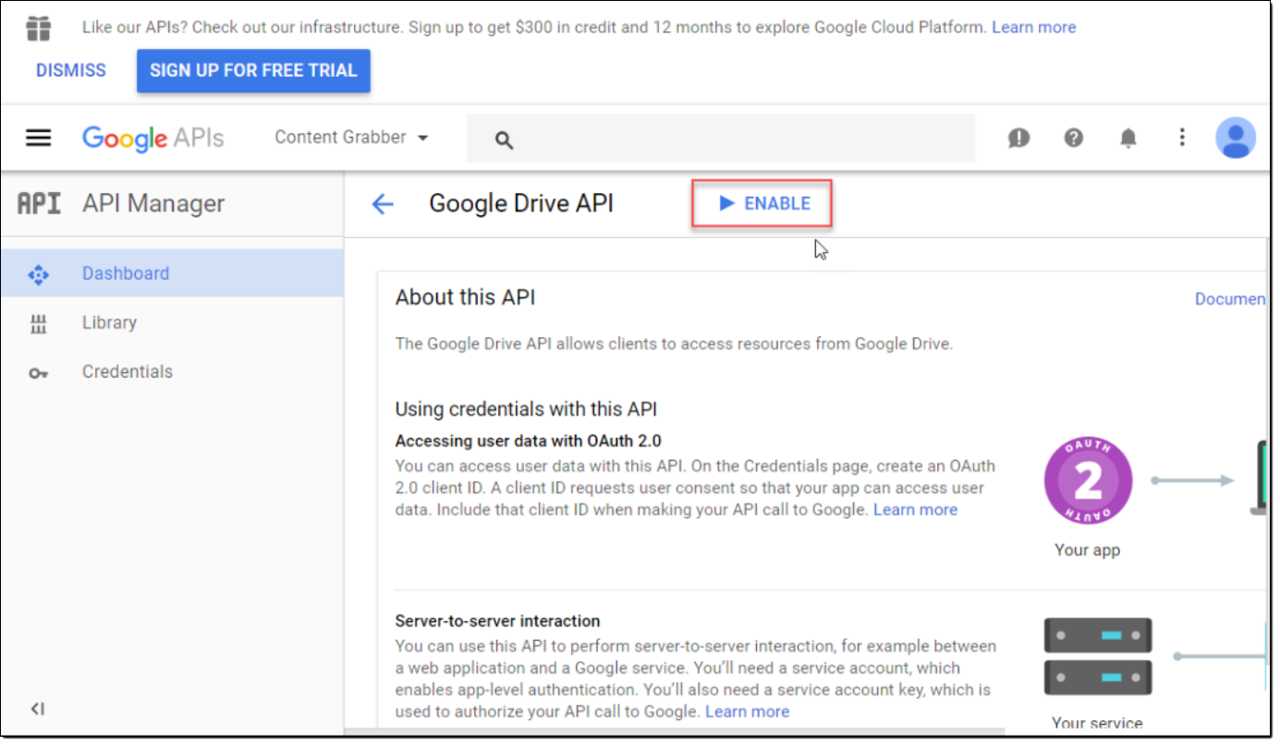Open Library in the sidebar
Image resolution: width=1280 pixels, height=746 pixels.
coord(109,323)
